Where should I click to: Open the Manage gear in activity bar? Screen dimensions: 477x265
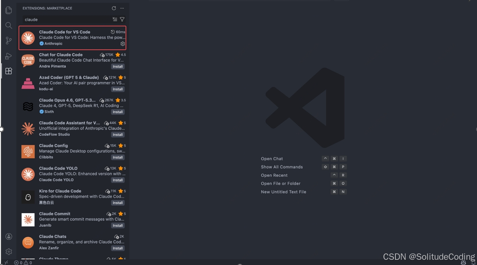pos(8,251)
